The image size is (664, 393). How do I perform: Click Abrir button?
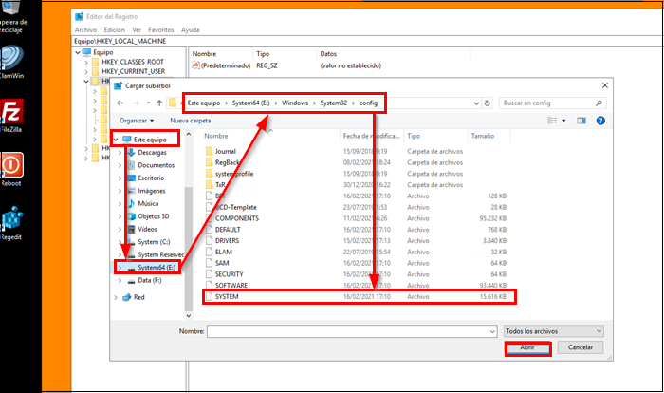click(x=527, y=347)
